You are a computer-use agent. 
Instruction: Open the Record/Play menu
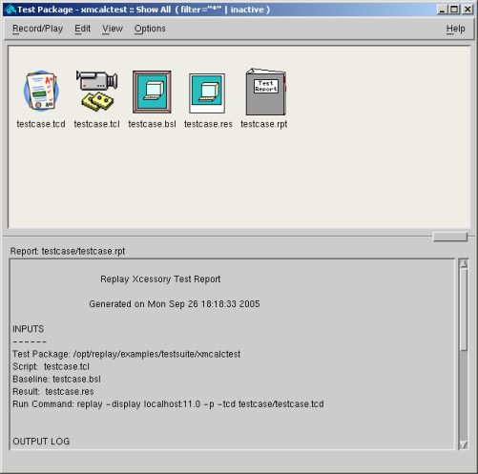[x=37, y=29]
